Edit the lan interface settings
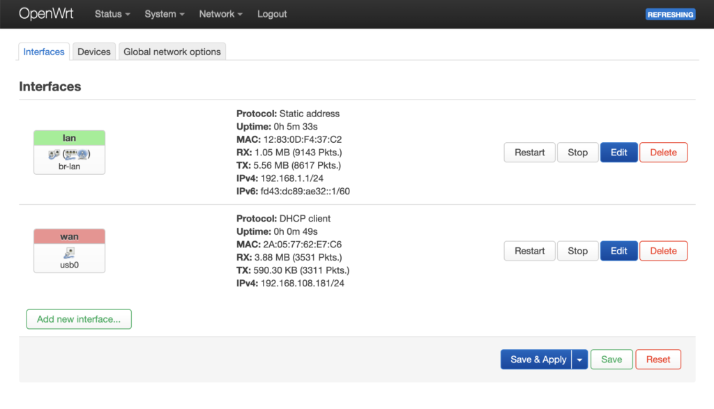 click(x=618, y=153)
